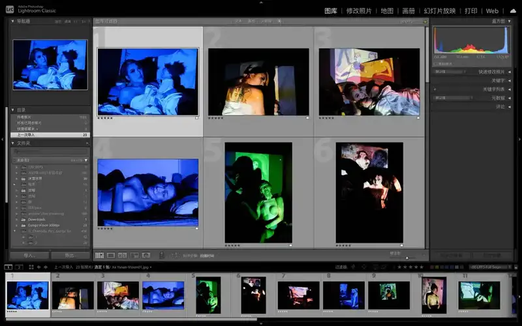Open the 地图 module

click(x=387, y=11)
